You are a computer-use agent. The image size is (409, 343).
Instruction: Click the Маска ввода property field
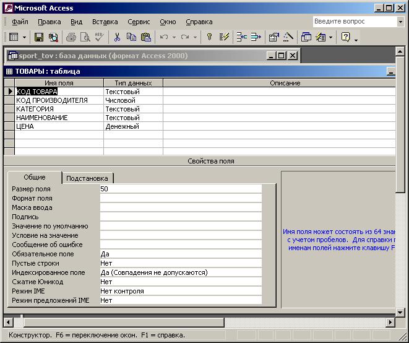(181, 207)
